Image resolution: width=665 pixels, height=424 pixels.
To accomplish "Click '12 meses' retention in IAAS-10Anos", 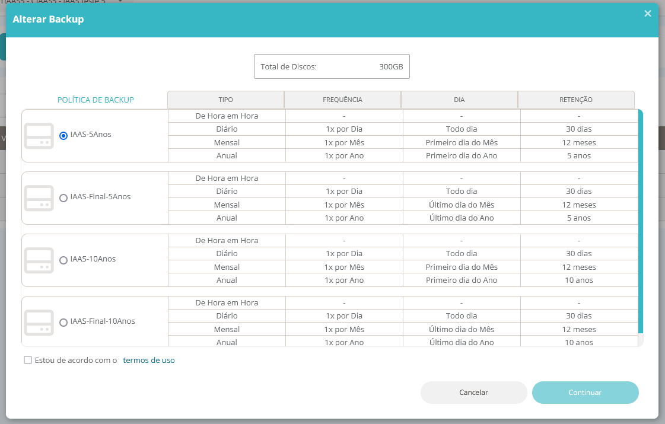I will pyautogui.click(x=579, y=267).
